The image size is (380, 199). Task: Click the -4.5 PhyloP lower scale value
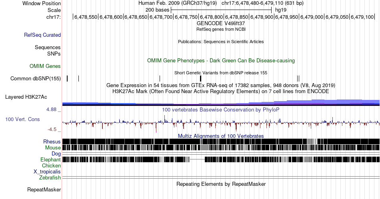coord(52,129)
